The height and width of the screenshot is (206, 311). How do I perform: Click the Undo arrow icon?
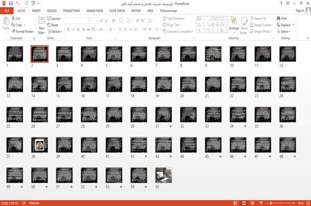pos(18,4)
